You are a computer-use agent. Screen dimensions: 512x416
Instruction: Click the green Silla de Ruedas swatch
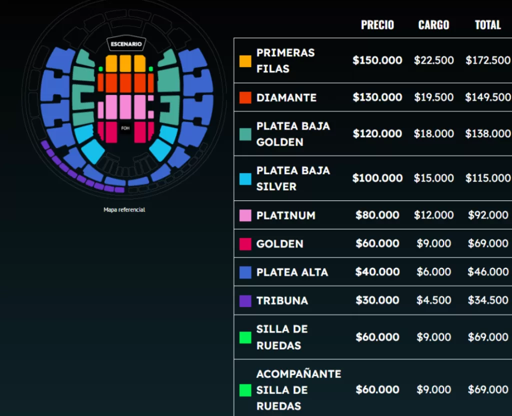[245, 337]
